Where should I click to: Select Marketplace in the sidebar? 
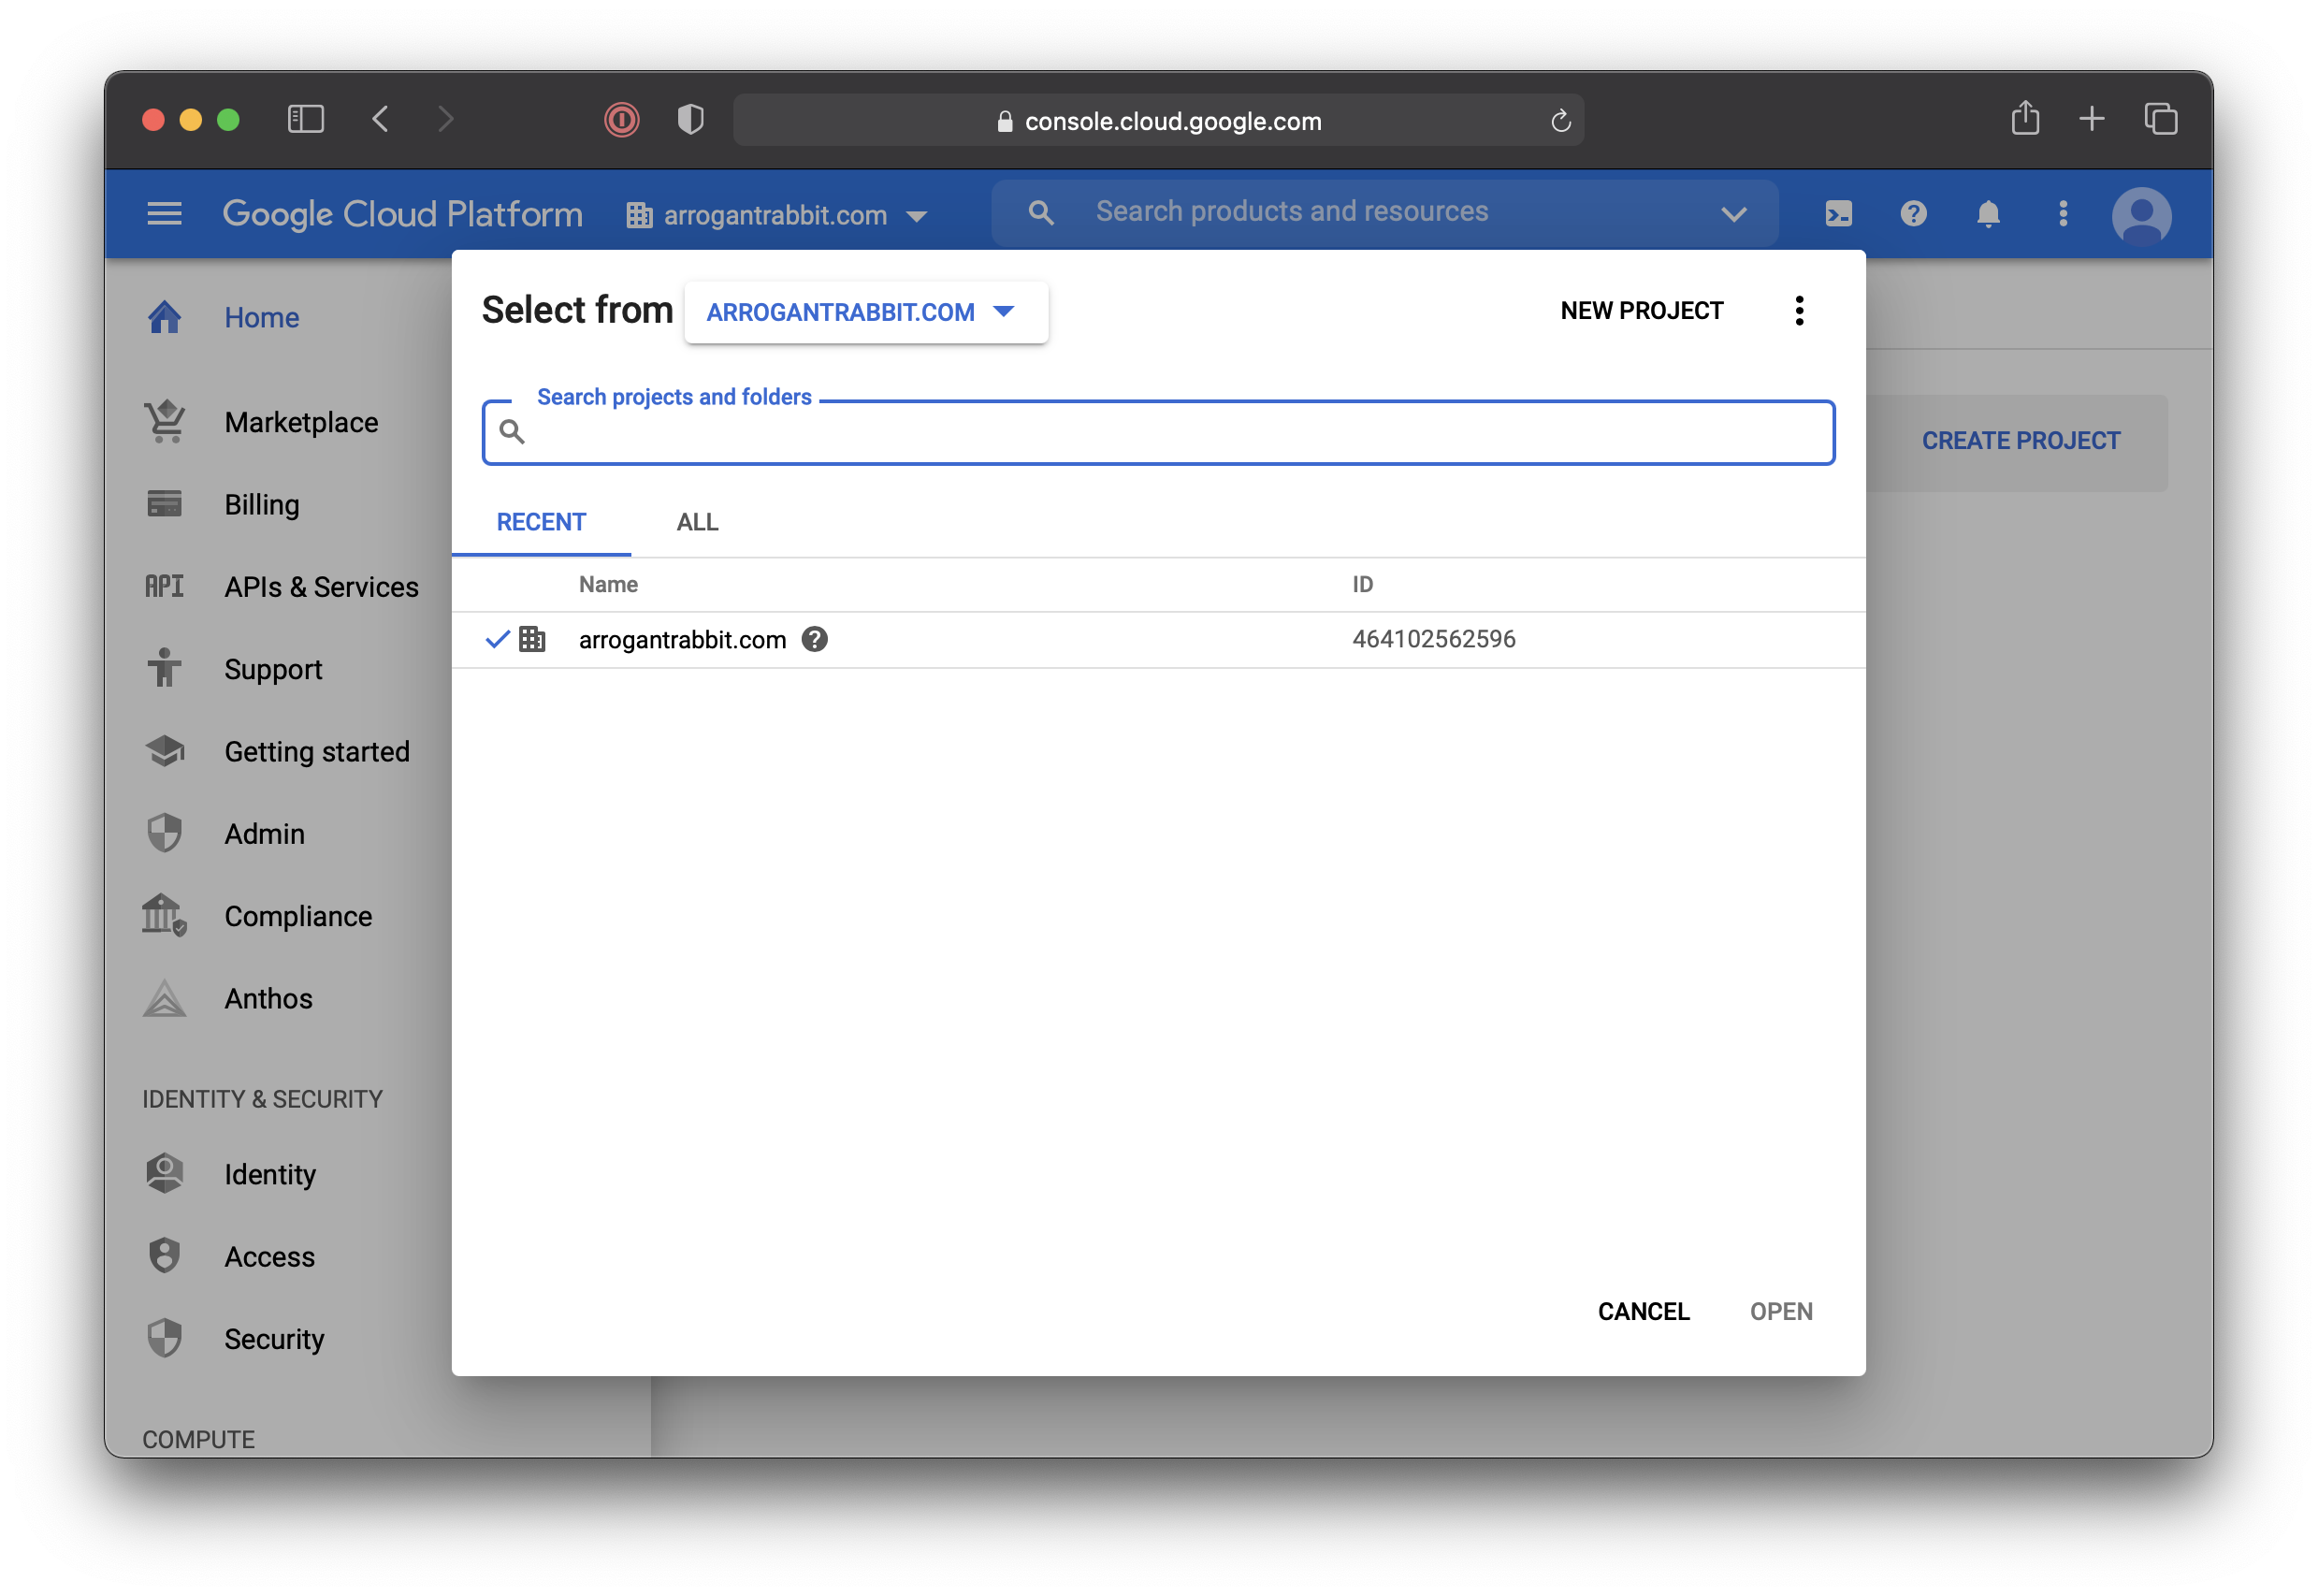click(x=300, y=422)
